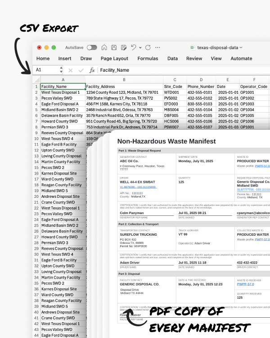The image size is (270, 338).
Task: Click cell 'OP1006'
Action: (254, 121)
